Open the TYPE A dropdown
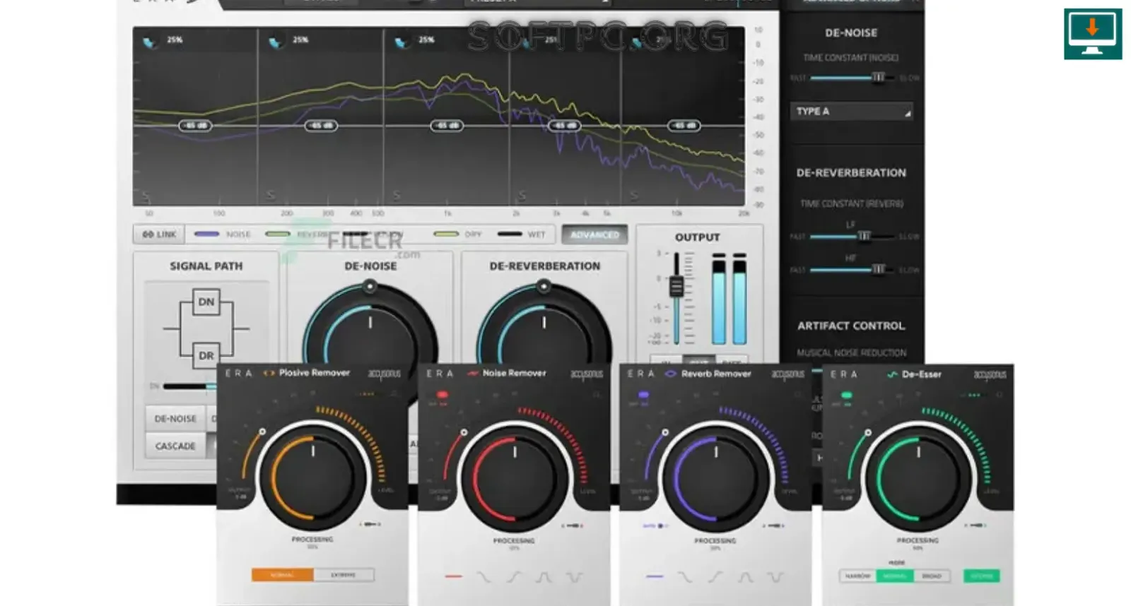 coord(851,112)
